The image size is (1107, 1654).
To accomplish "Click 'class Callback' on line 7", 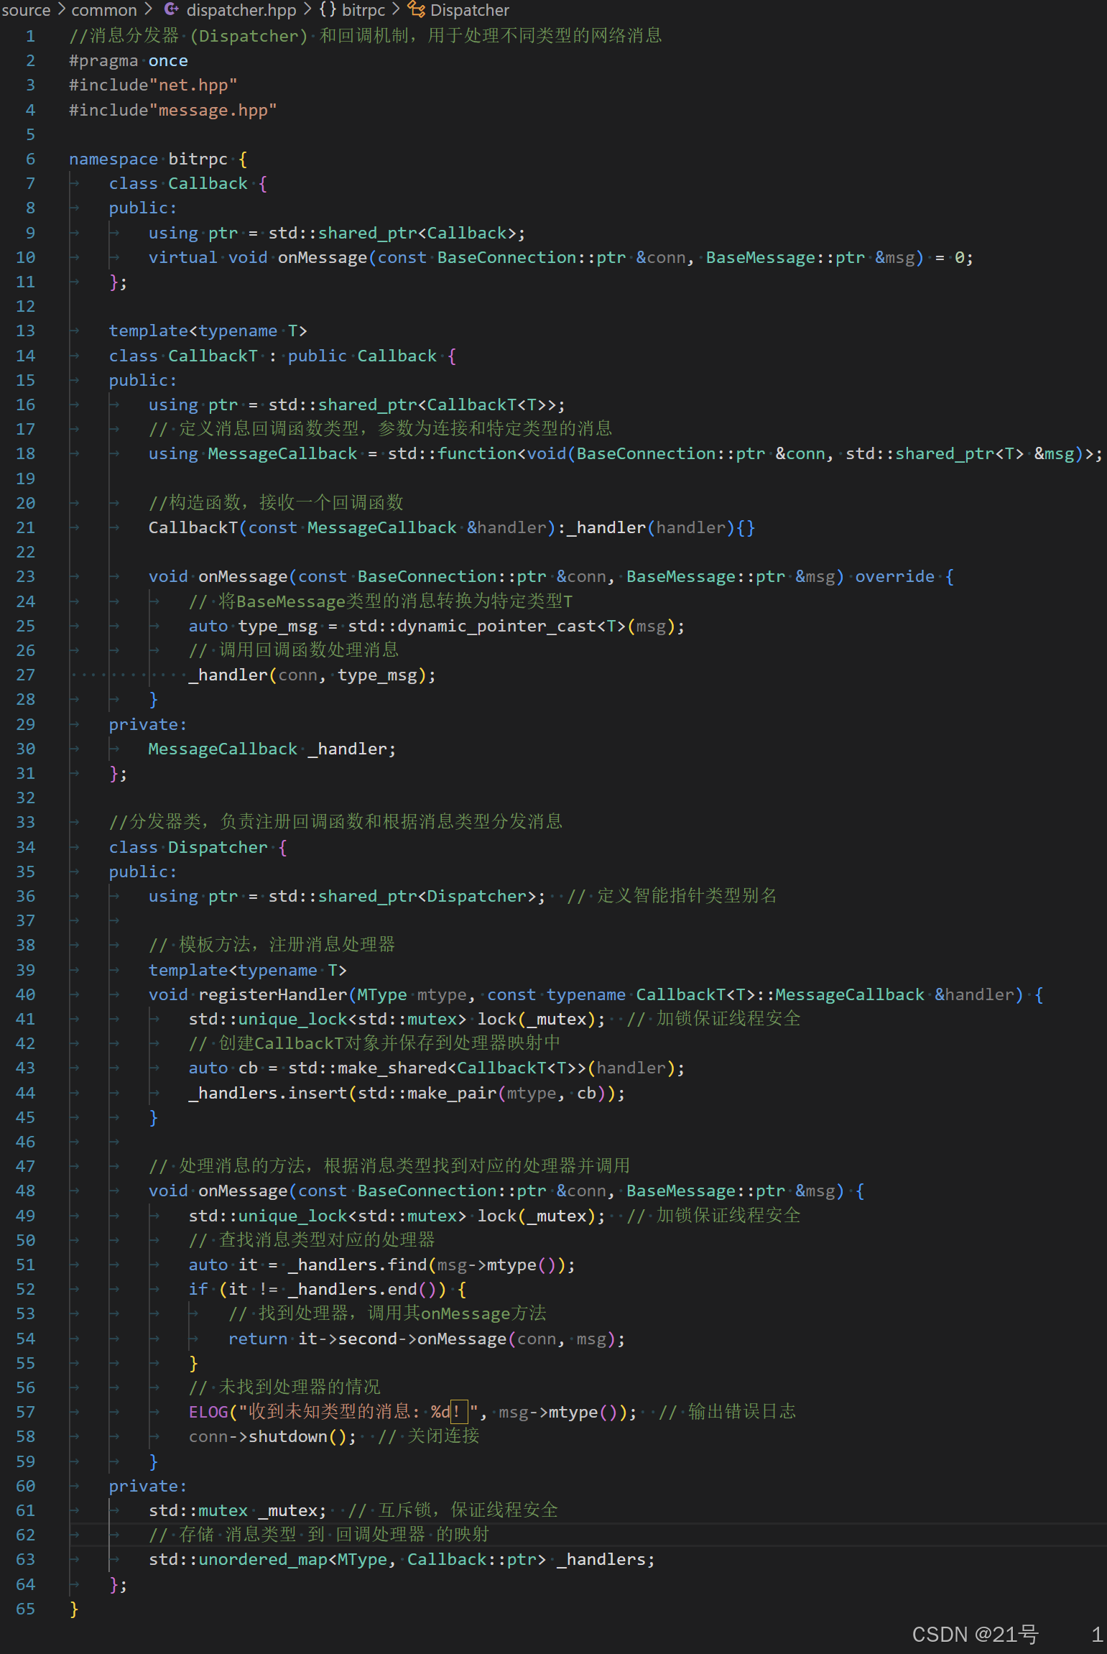I will pyautogui.click(x=178, y=183).
